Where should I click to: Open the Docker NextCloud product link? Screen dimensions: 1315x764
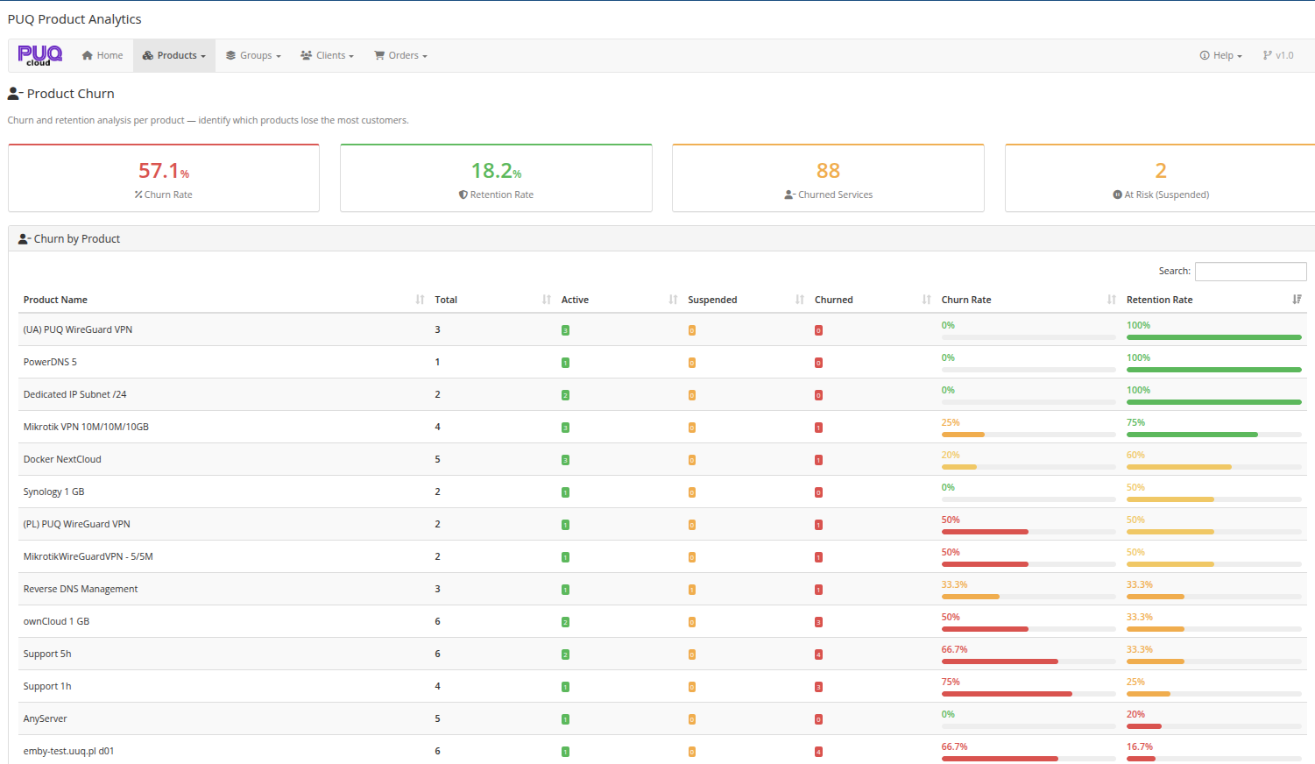[x=61, y=458]
